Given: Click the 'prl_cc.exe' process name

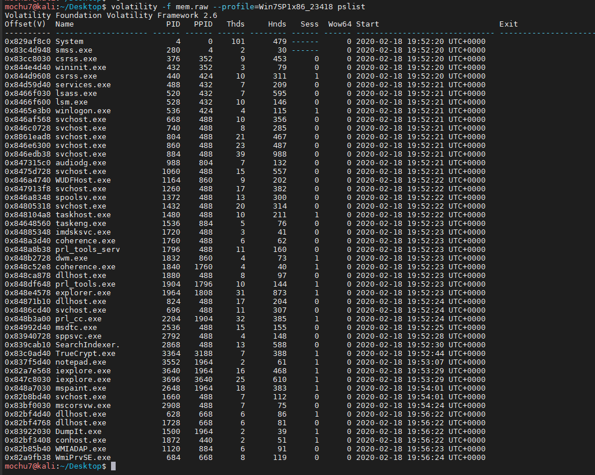Looking at the screenshot, I should click(x=79, y=319).
